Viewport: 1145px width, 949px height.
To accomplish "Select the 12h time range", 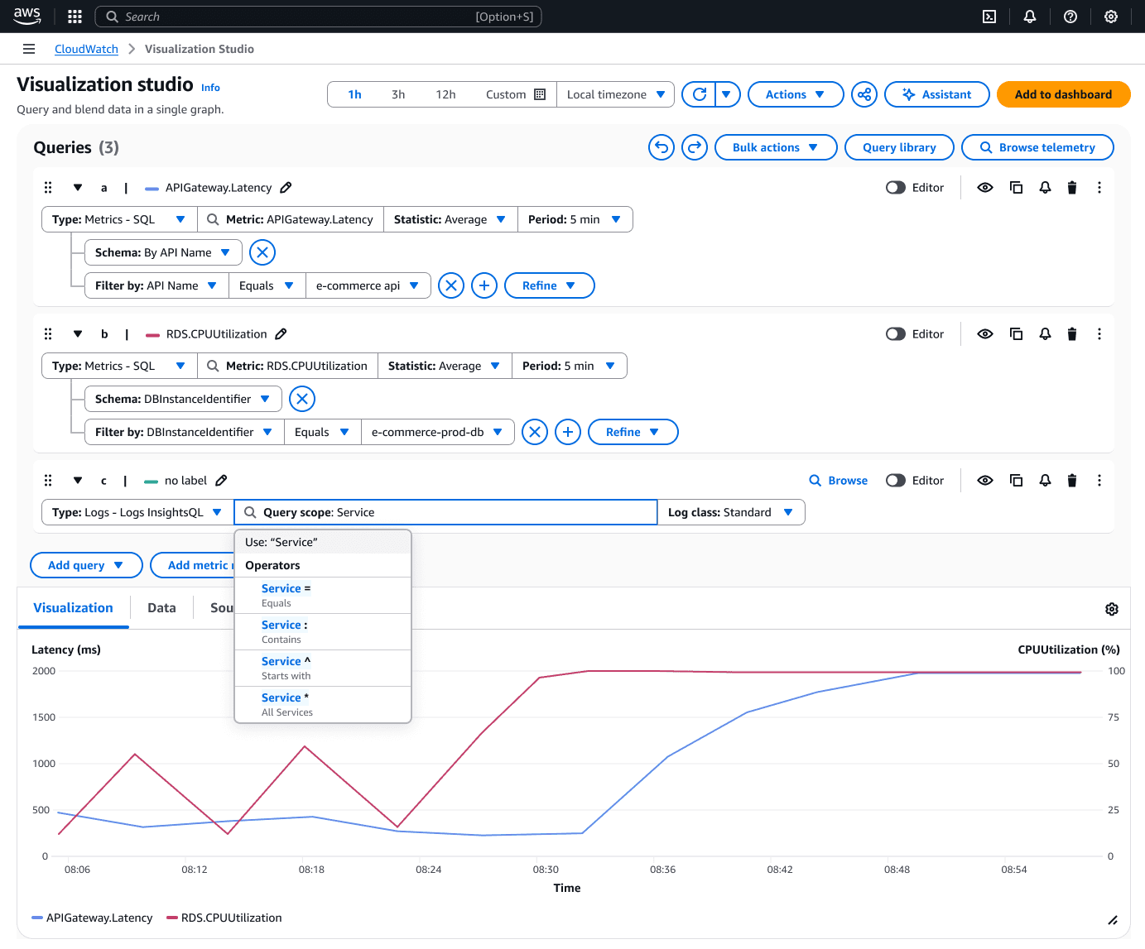I will pyautogui.click(x=445, y=94).
